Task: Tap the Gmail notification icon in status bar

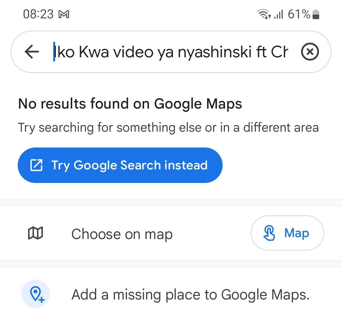Action: click(x=64, y=14)
